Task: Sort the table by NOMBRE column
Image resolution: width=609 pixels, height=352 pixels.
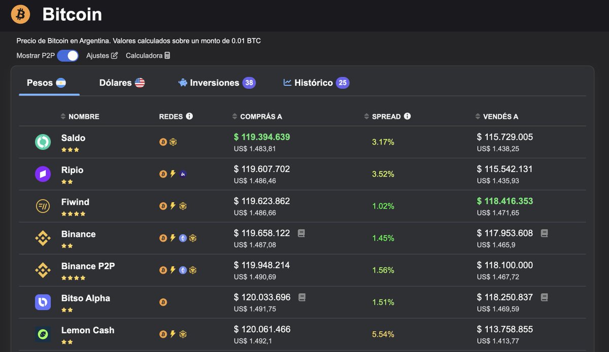Action: 80,117
